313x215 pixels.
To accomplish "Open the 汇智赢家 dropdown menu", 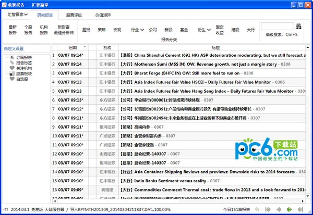I will pos(17,15).
